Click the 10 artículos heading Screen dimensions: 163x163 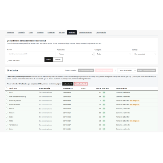pos(13,70)
